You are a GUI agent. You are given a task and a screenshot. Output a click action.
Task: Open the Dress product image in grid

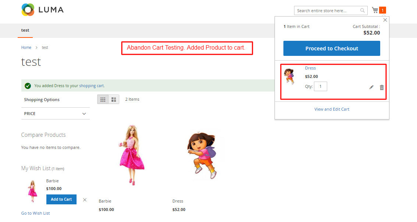(x=202, y=155)
